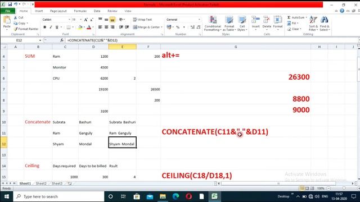Decrease font size with shrink button
360x202 pixels.
92,20
